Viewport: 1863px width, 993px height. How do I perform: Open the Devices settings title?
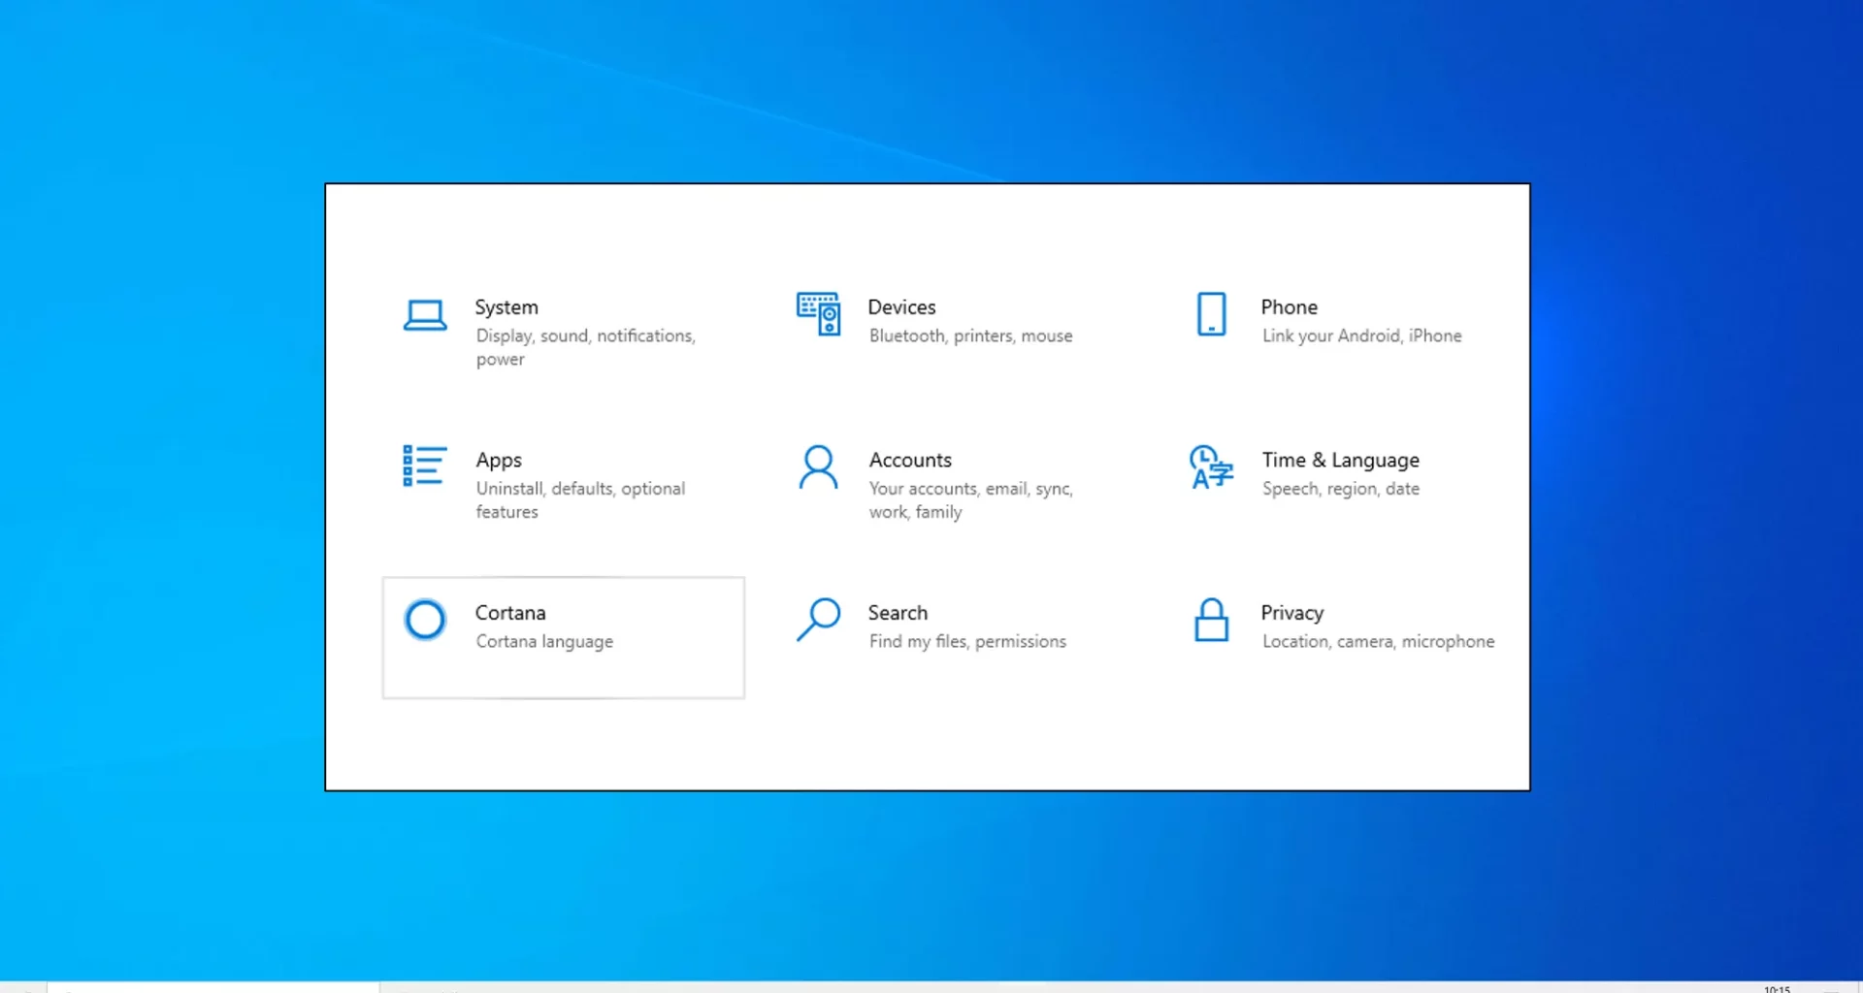(x=901, y=307)
